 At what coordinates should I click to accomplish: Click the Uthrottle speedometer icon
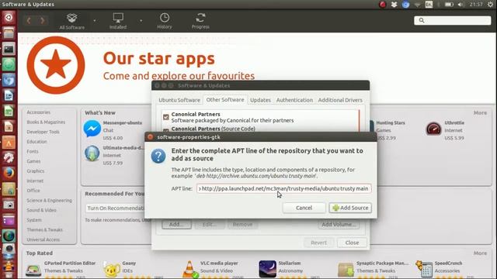[x=433, y=129]
